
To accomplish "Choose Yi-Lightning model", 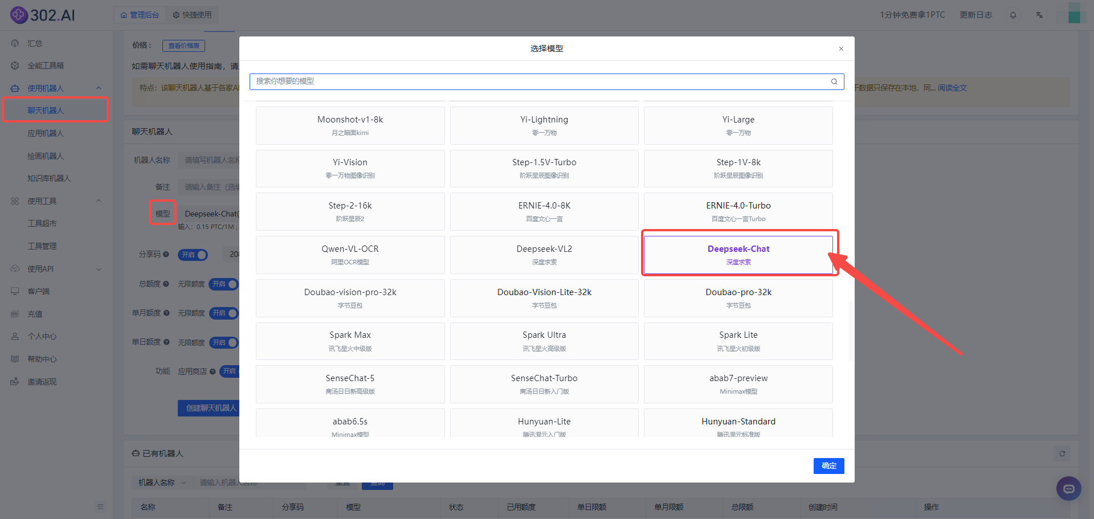I will [544, 125].
